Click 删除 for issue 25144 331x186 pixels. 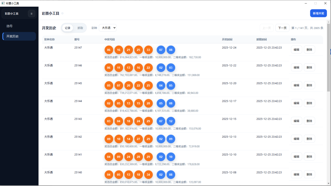(x=309, y=103)
